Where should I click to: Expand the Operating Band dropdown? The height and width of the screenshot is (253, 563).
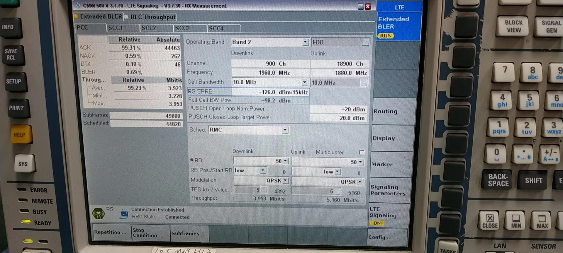click(305, 42)
